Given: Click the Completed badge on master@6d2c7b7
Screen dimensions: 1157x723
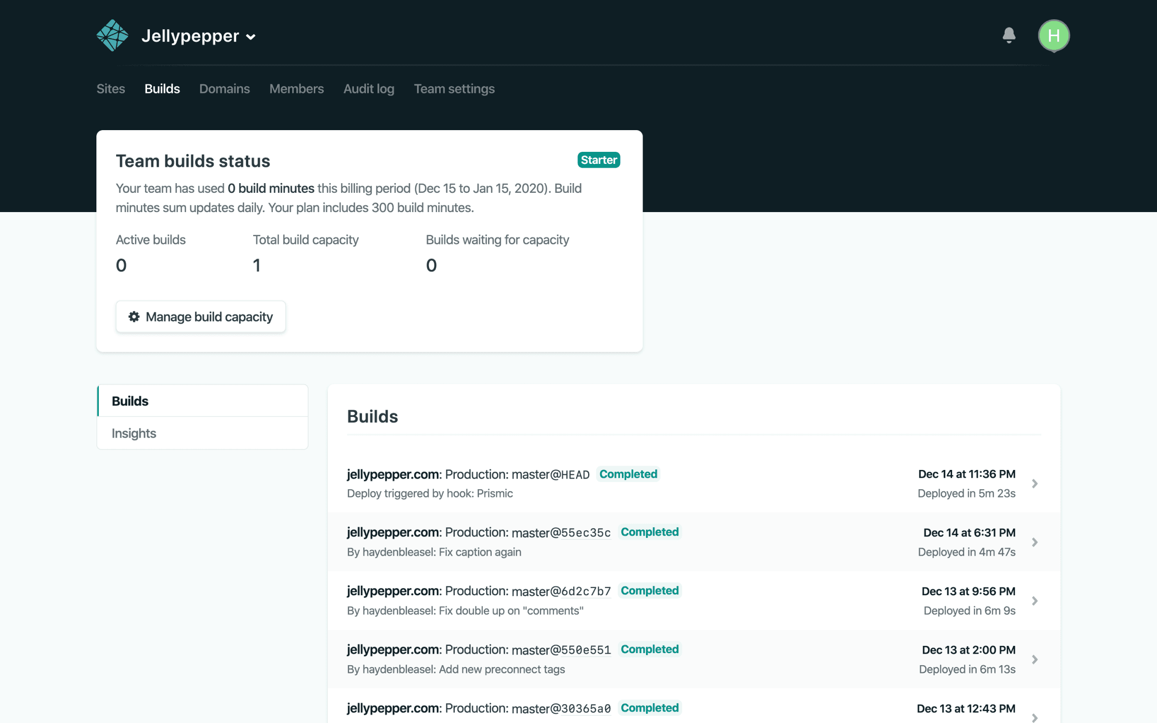Looking at the screenshot, I should [x=649, y=591].
